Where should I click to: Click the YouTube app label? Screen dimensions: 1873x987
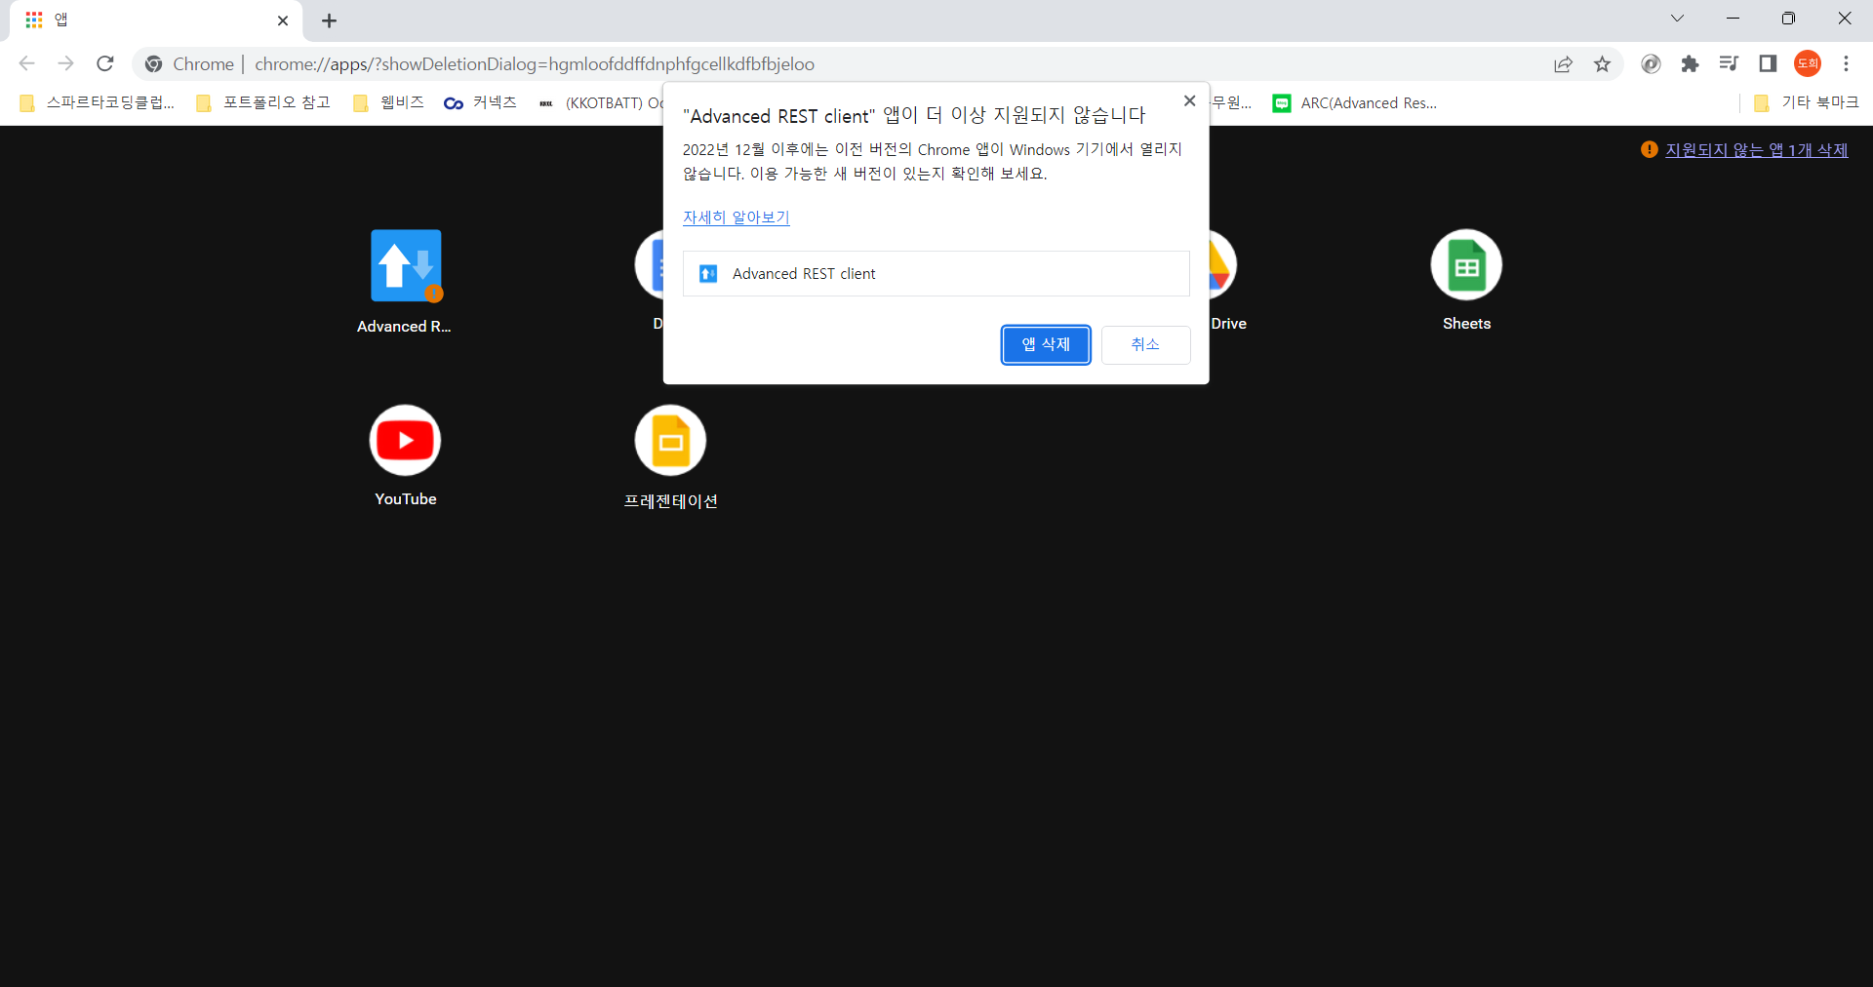(406, 499)
